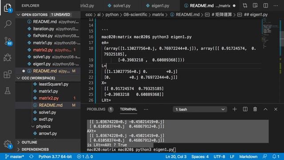The height and width of the screenshot is (160, 284).
Task: Open the 1: bash terminal selector dropdown
Action: pos(200,109)
